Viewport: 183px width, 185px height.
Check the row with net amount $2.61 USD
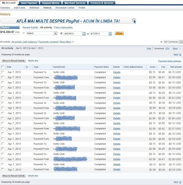click(x=3, y=98)
